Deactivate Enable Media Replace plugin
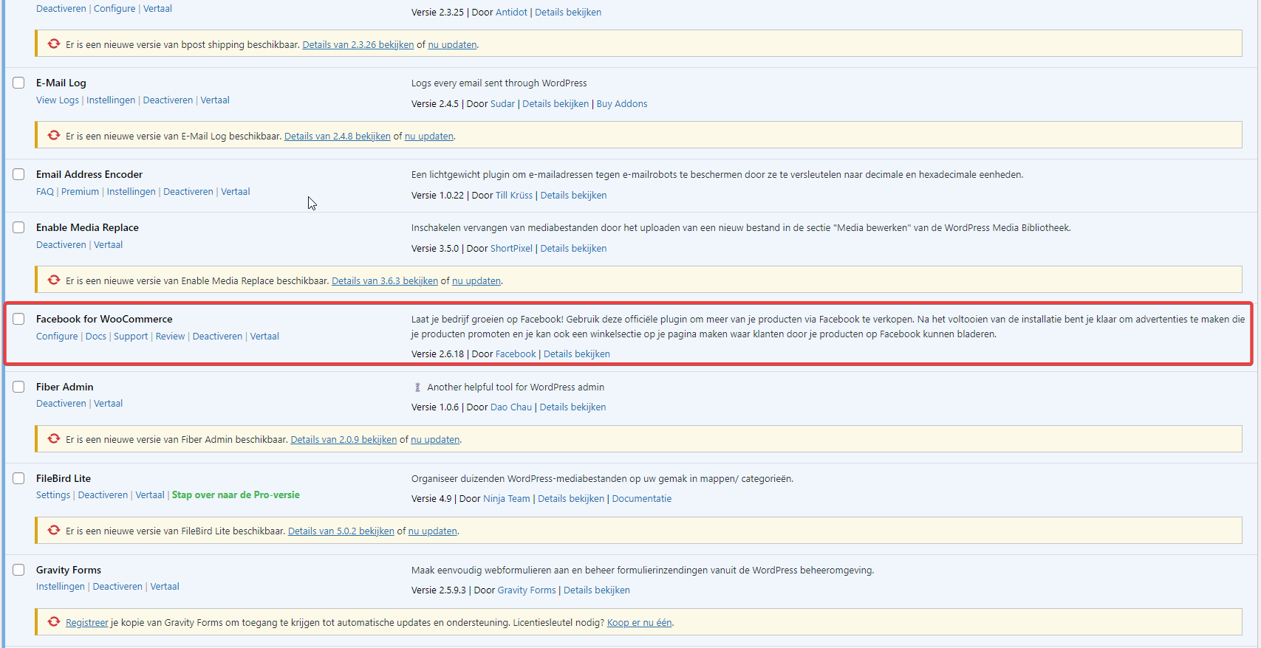The width and height of the screenshot is (1261, 648). (61, 245)
